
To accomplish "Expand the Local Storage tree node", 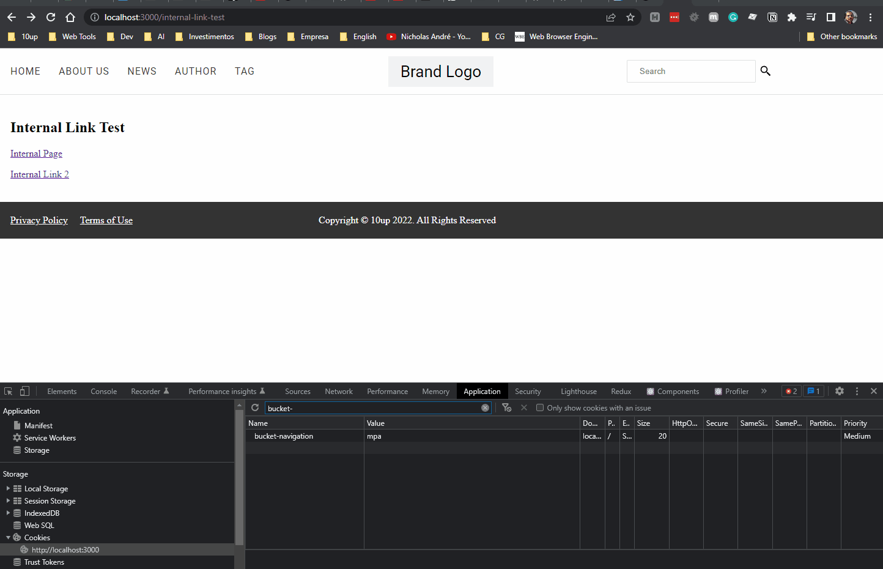I will (x=8, y=488).
